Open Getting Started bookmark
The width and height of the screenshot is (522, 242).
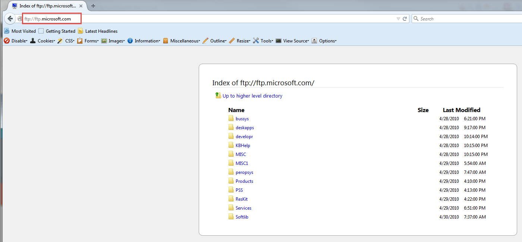[x=60, y=31]
